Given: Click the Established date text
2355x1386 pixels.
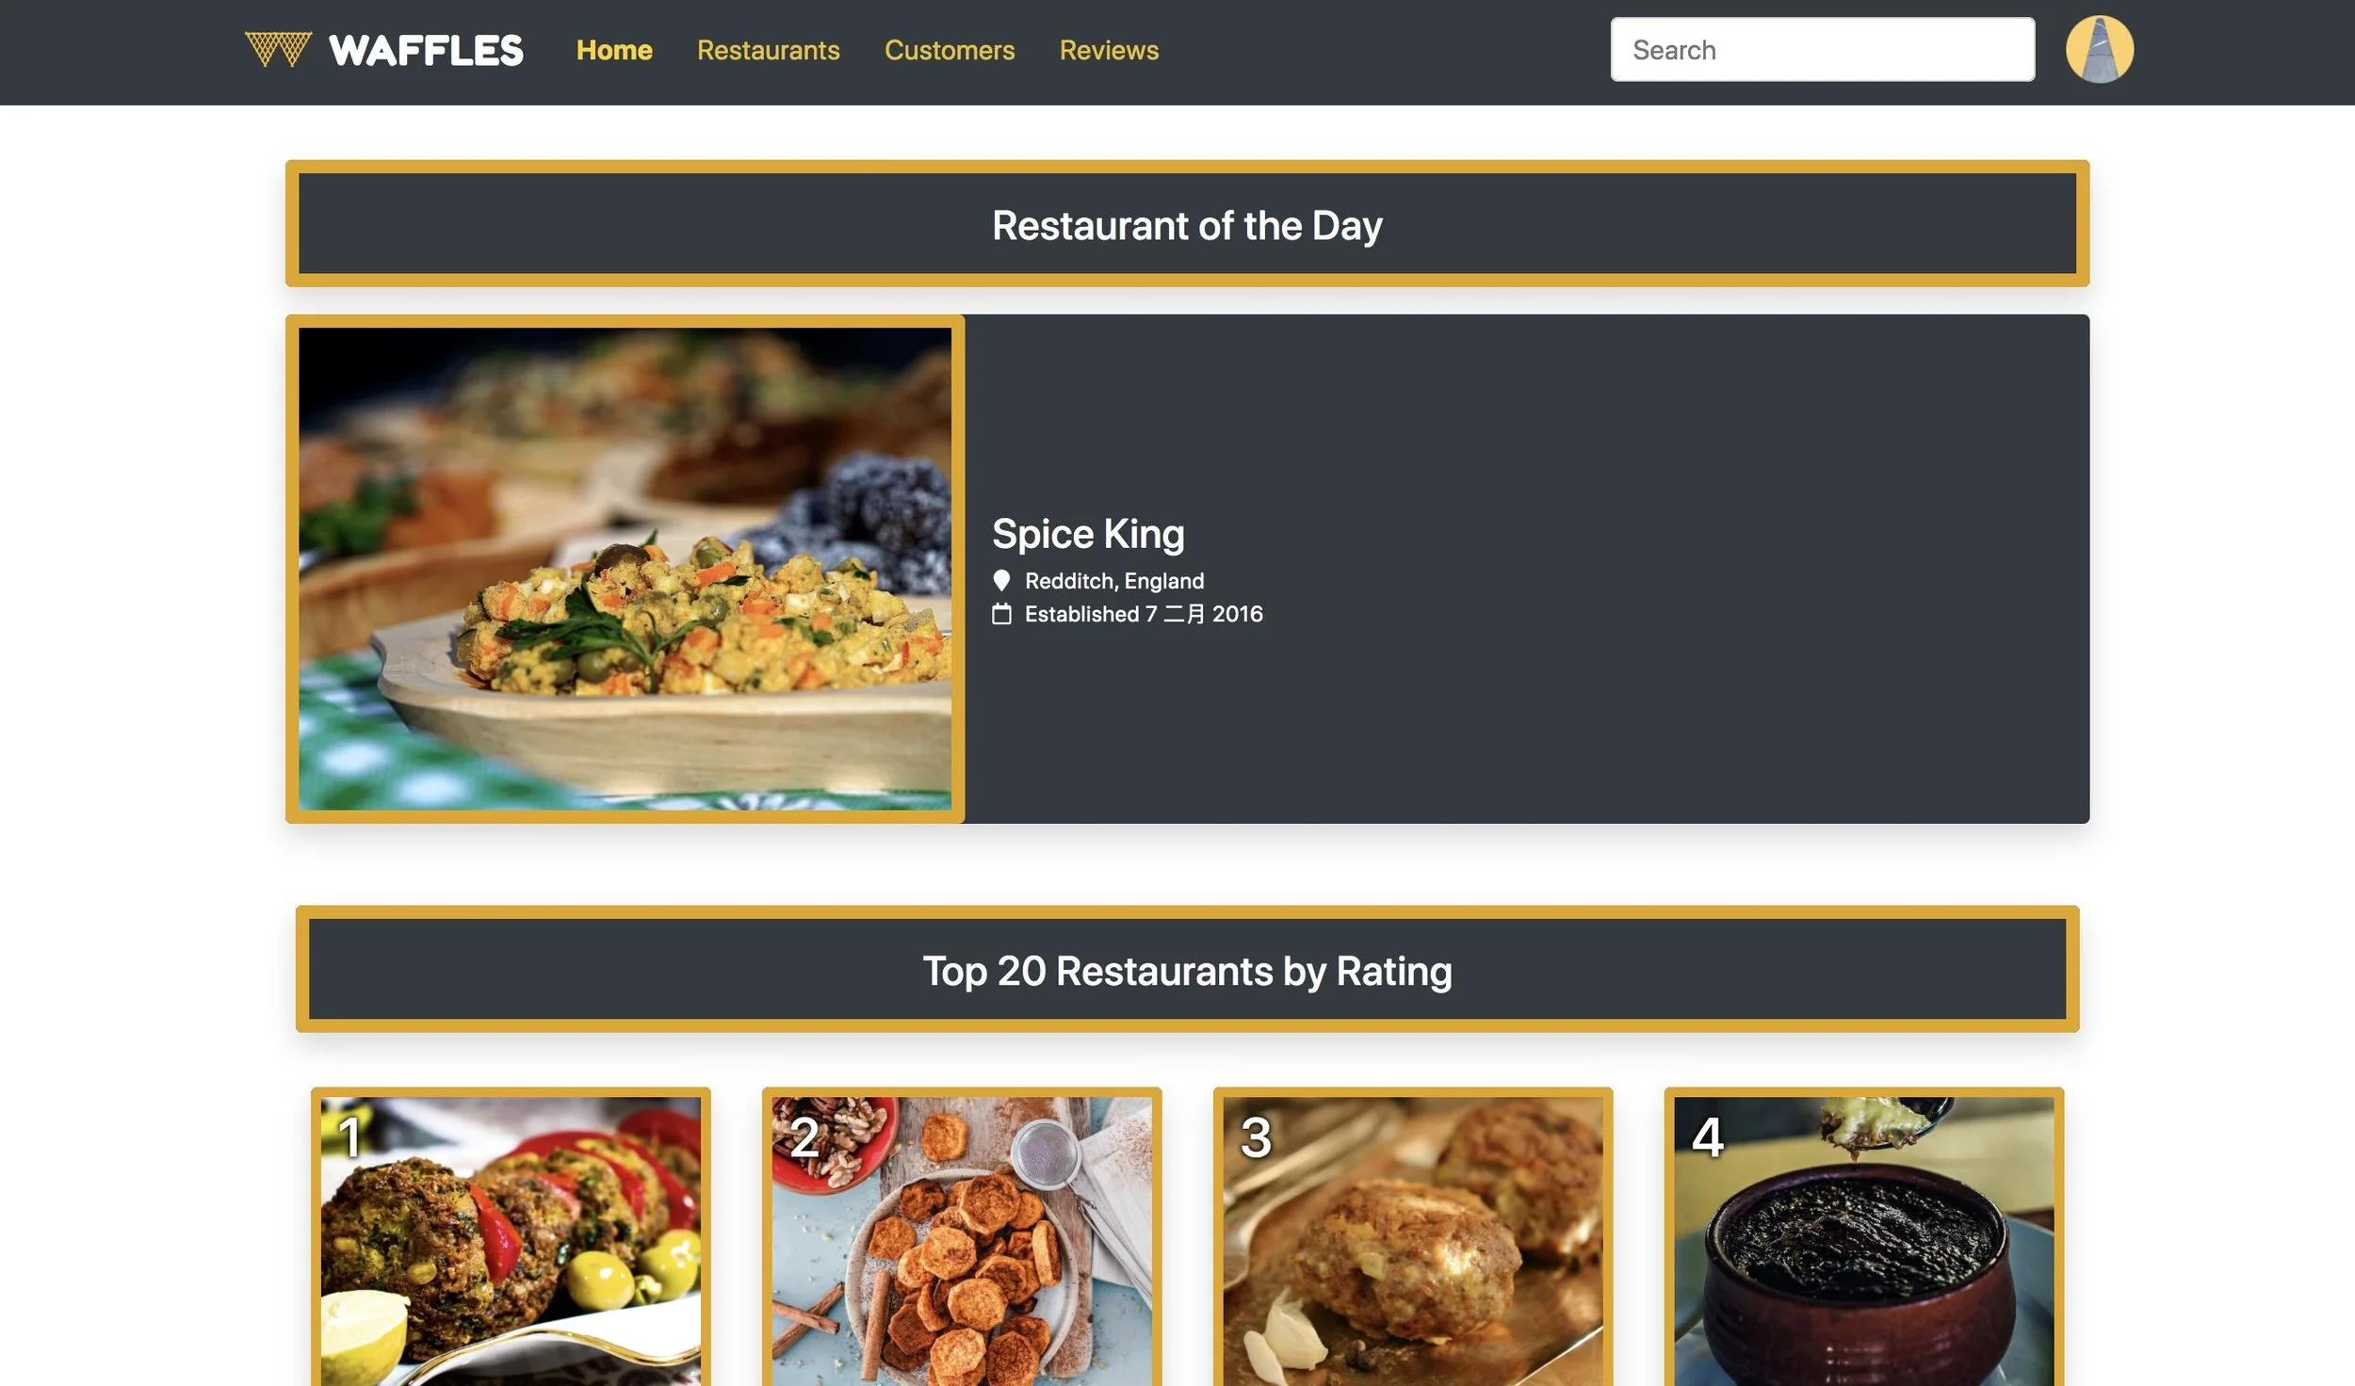Looking at the screenshot, I should 1144,614.
